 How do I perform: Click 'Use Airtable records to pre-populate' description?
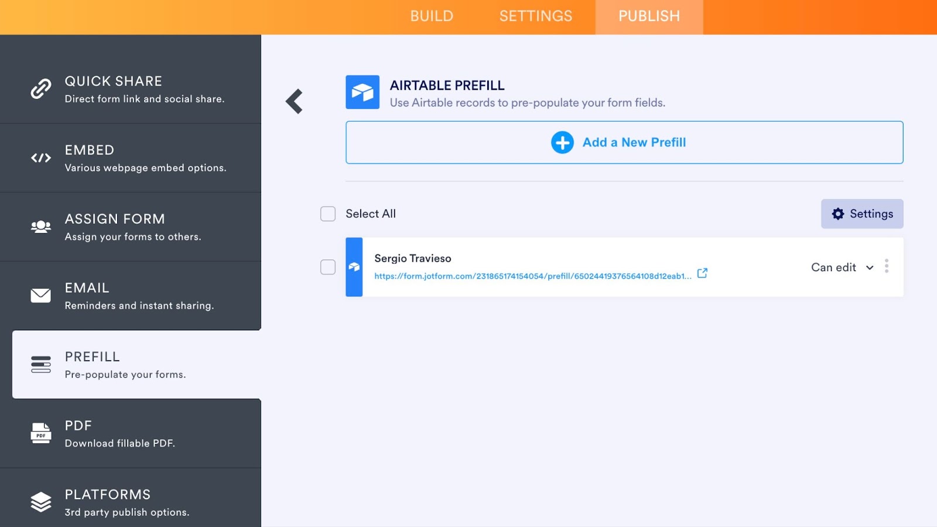pyautogui.click(x=528, y=102)
